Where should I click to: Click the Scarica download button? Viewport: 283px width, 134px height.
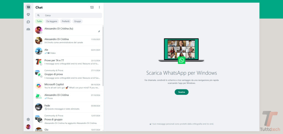pos(181,92)
